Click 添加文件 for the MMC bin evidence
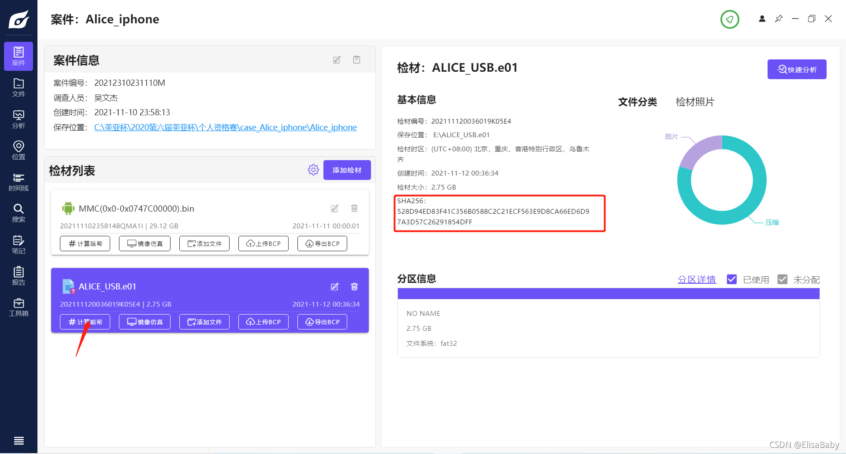Viewport: 846px width, 454px height. (204, 244)
